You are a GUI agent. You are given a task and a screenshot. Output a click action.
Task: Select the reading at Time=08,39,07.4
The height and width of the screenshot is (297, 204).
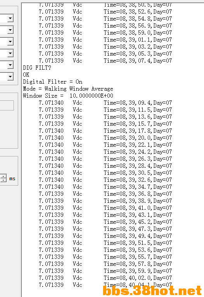[x=105, y=61]
